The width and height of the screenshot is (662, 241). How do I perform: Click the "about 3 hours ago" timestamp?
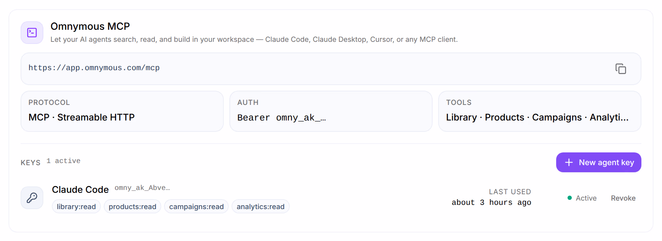coord(492,202)
